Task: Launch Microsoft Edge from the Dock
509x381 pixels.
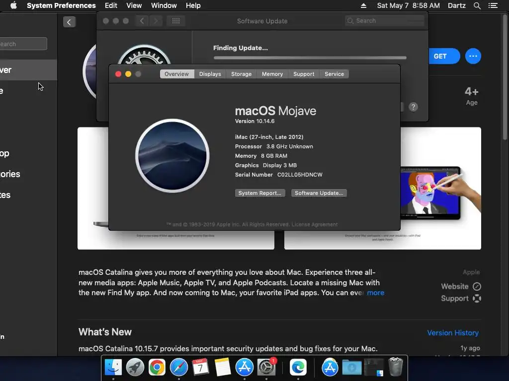Action: (x=298, y=368)
